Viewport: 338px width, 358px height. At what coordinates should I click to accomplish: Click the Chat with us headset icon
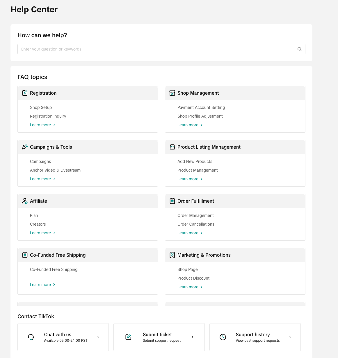31,337
